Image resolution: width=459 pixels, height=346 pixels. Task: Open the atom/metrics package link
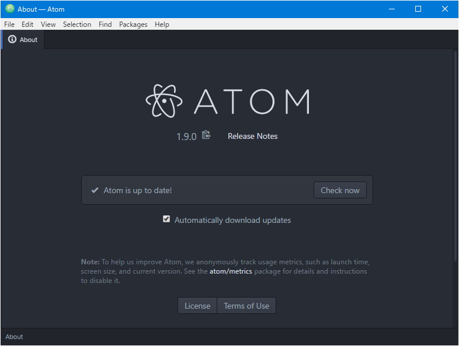231,271
